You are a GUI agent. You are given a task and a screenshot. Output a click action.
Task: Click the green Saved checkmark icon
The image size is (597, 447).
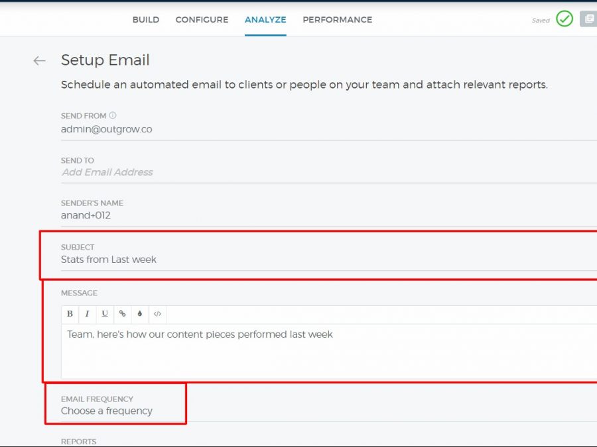[x=564, y=19]
